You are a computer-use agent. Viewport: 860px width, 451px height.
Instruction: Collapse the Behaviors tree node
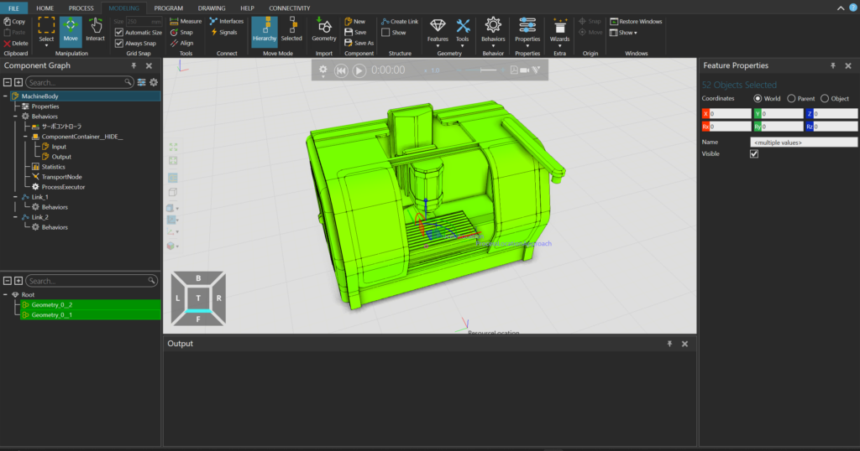16,117
